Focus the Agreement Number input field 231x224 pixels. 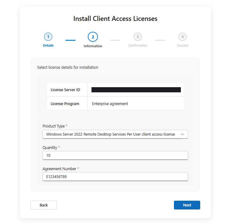coord(115,176)
